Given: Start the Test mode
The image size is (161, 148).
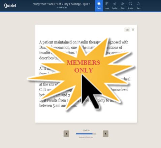Looking at the screenshot, I should (123, 6).
